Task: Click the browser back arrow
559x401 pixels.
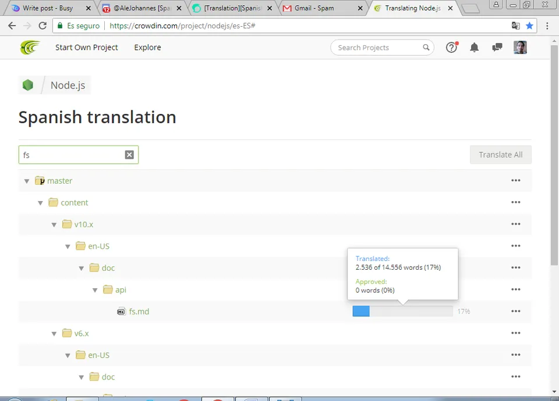Action: pos(12,26)
